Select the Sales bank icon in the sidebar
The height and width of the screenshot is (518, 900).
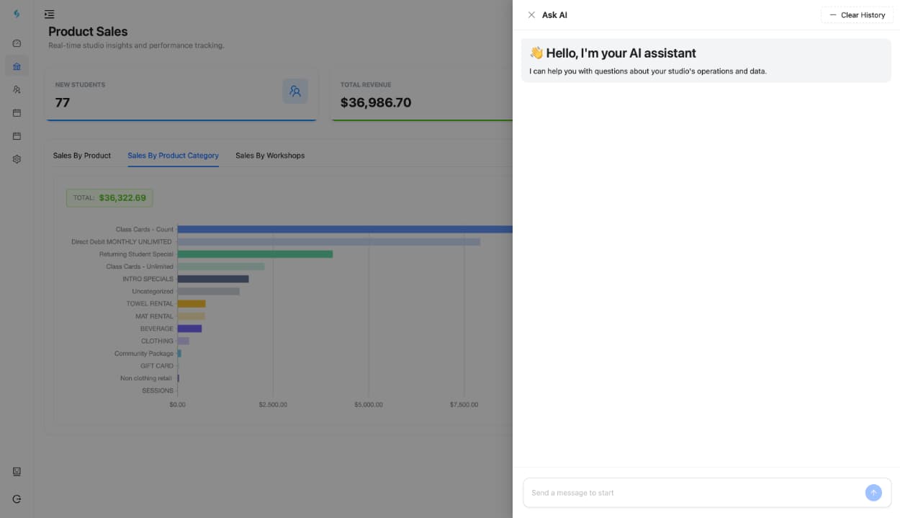[x=16, y=66]
